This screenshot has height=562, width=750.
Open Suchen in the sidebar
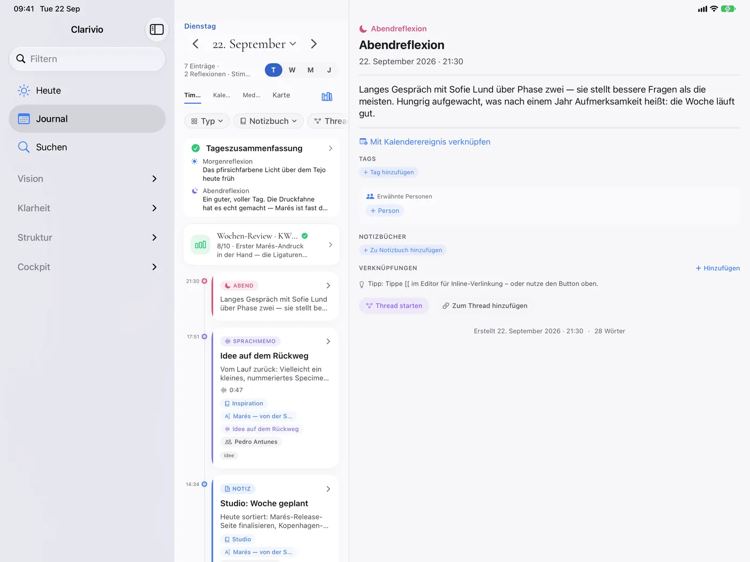point(87,147)
